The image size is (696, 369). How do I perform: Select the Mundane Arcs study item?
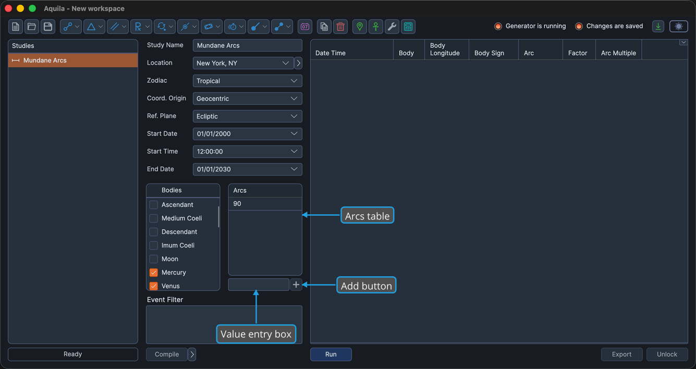point(73,60)
